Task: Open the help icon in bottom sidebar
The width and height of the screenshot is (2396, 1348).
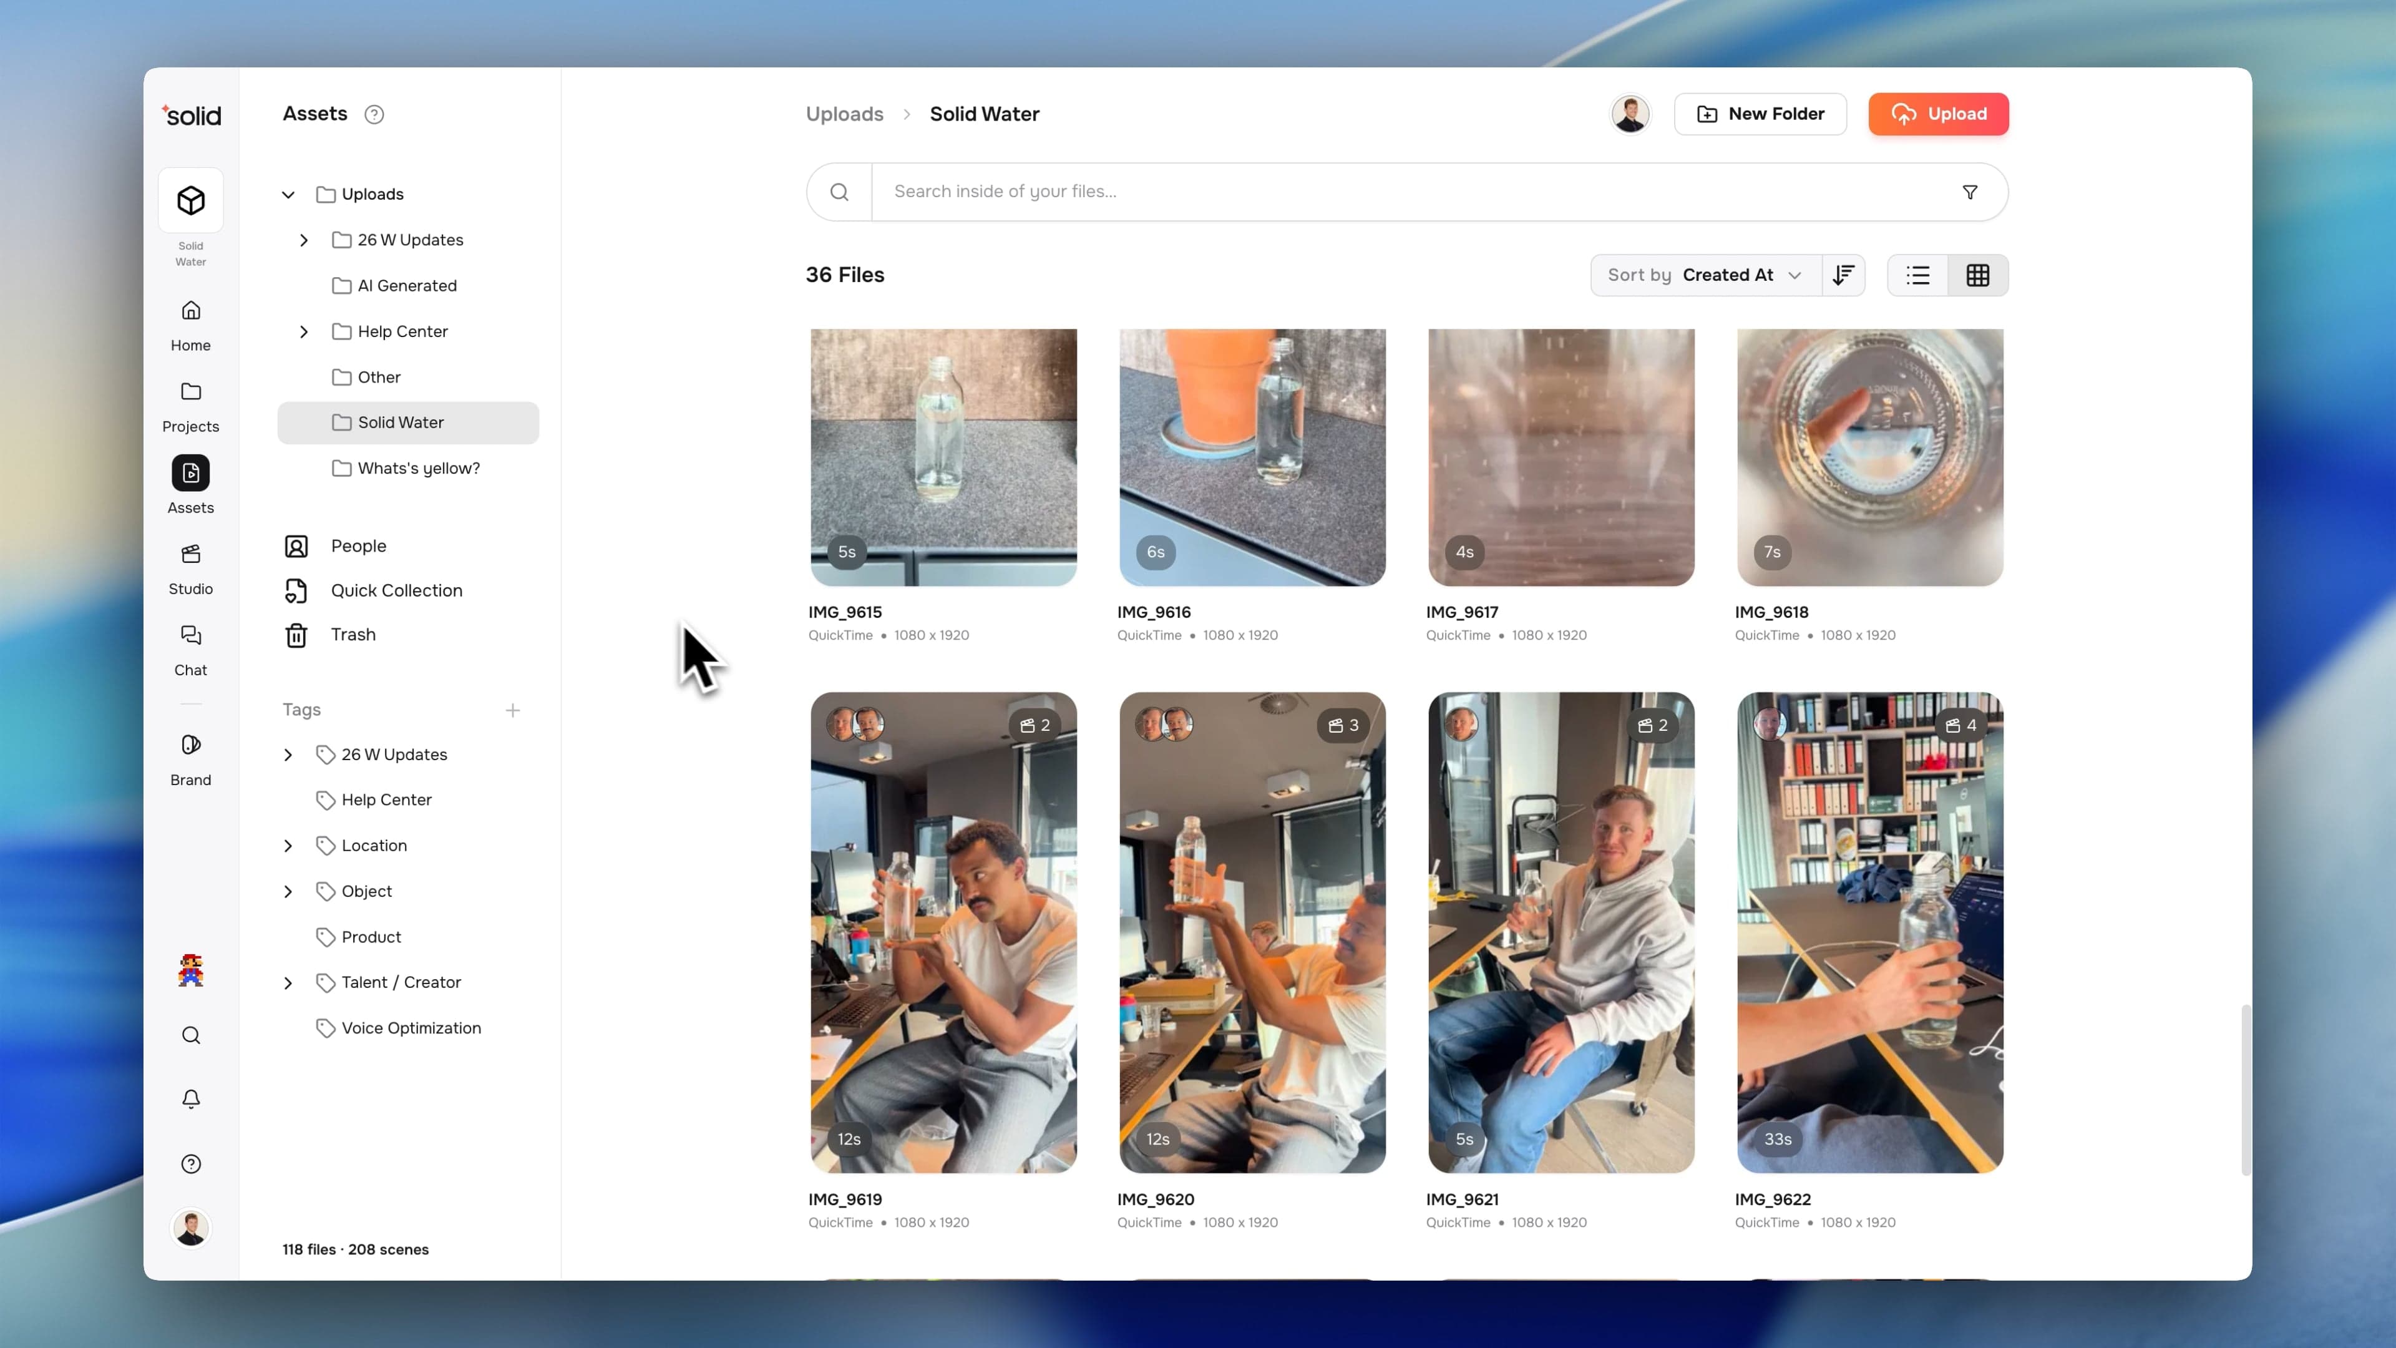Action: tap(191, 1164)
